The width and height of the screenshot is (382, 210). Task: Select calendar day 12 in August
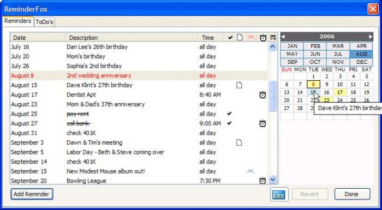366,85
